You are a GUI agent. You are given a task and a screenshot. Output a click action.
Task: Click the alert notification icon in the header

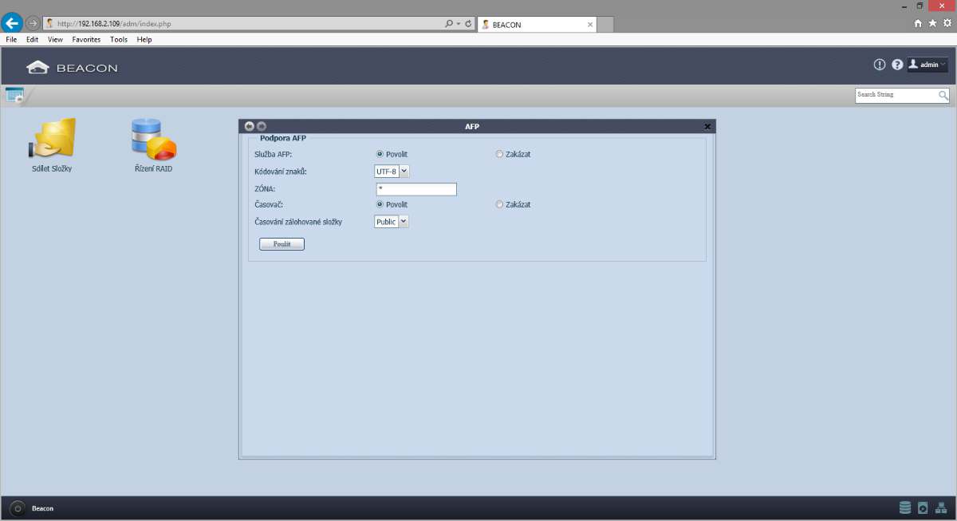pyautogui.click(x=880, y=65)
